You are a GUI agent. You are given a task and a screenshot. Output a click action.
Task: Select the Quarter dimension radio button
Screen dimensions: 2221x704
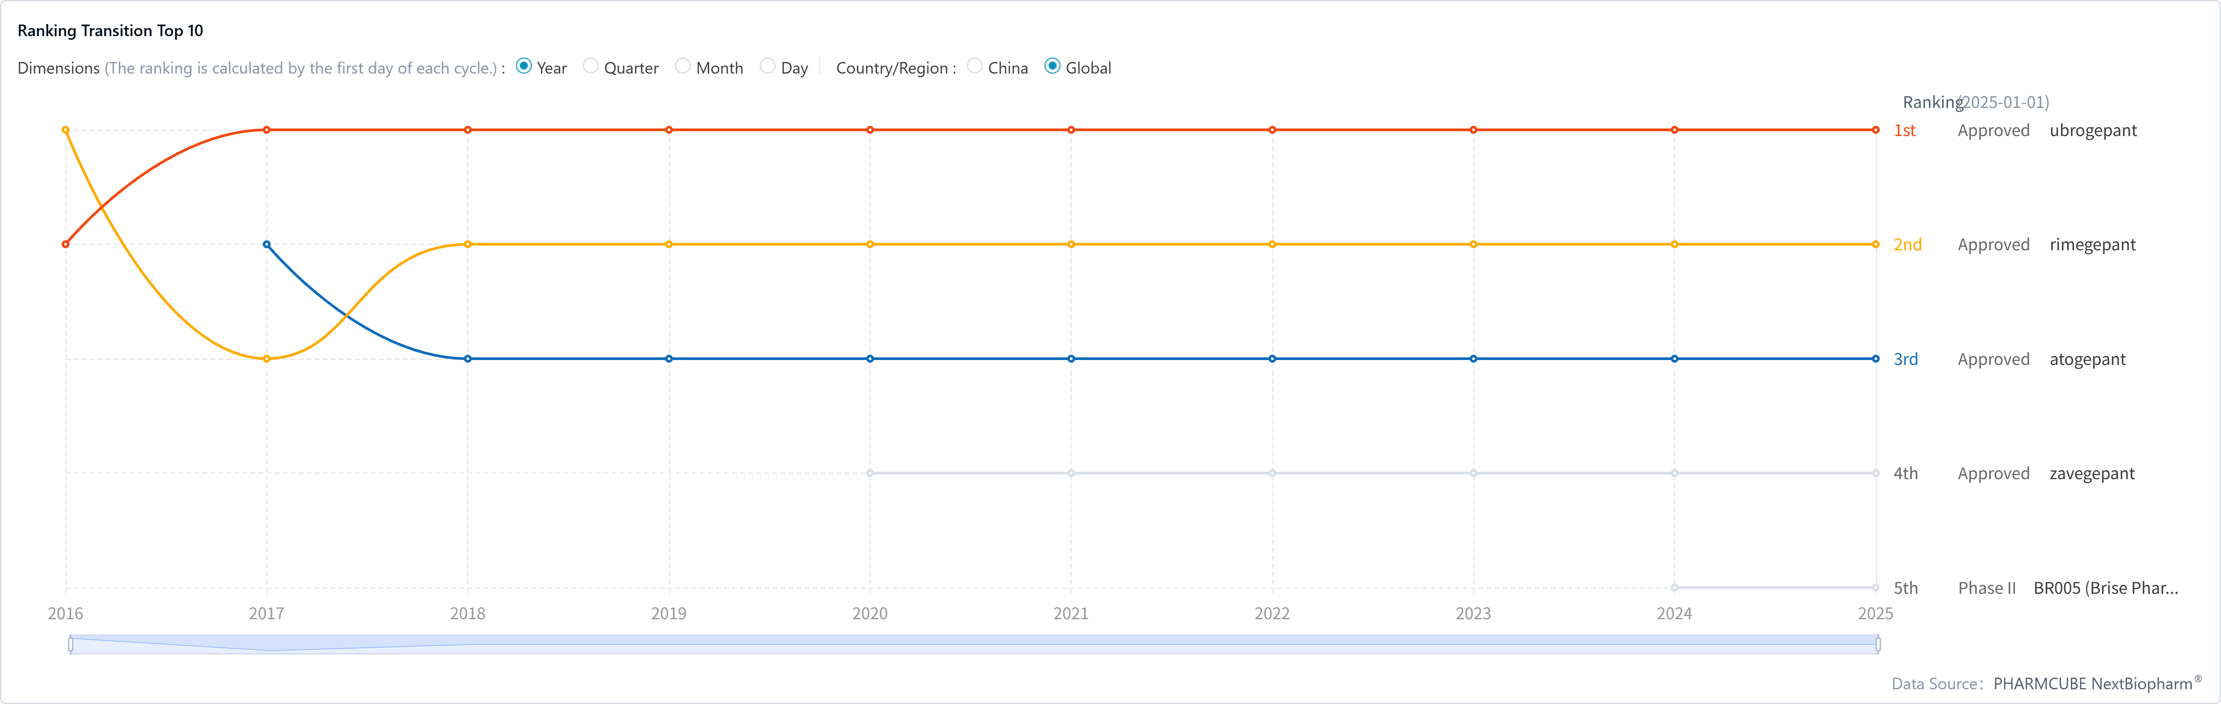click(x=590, y=66)
